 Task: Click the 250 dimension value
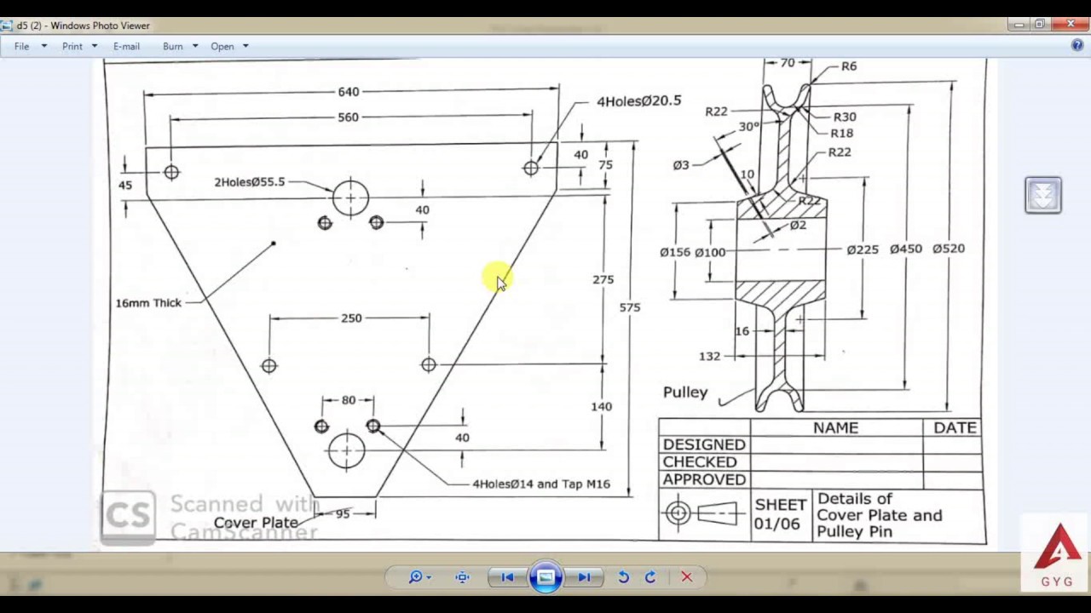(x=351, y=318)
